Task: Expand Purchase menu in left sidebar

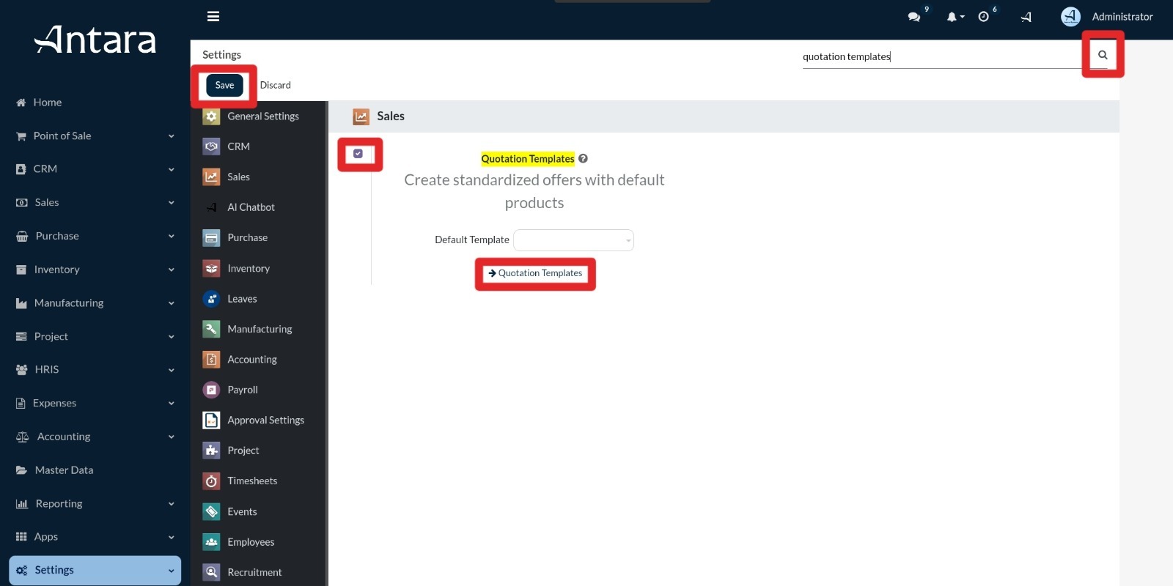Action: [x=95, y=236]
